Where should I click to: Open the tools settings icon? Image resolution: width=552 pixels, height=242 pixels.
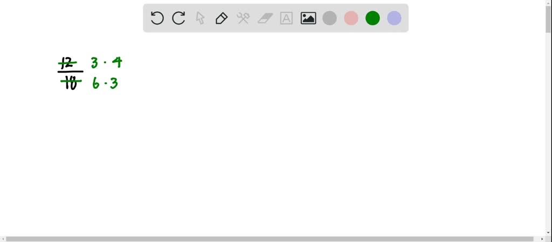[243, 18]
